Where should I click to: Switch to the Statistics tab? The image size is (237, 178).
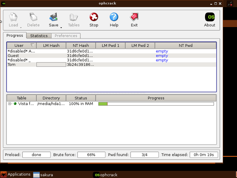(39, 36)
